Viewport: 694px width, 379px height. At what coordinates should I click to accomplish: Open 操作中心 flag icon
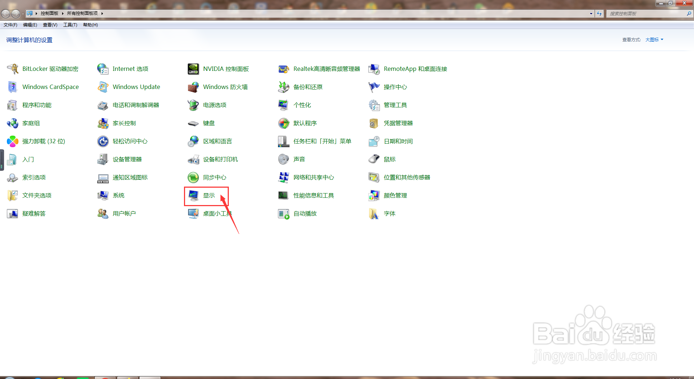374,87
